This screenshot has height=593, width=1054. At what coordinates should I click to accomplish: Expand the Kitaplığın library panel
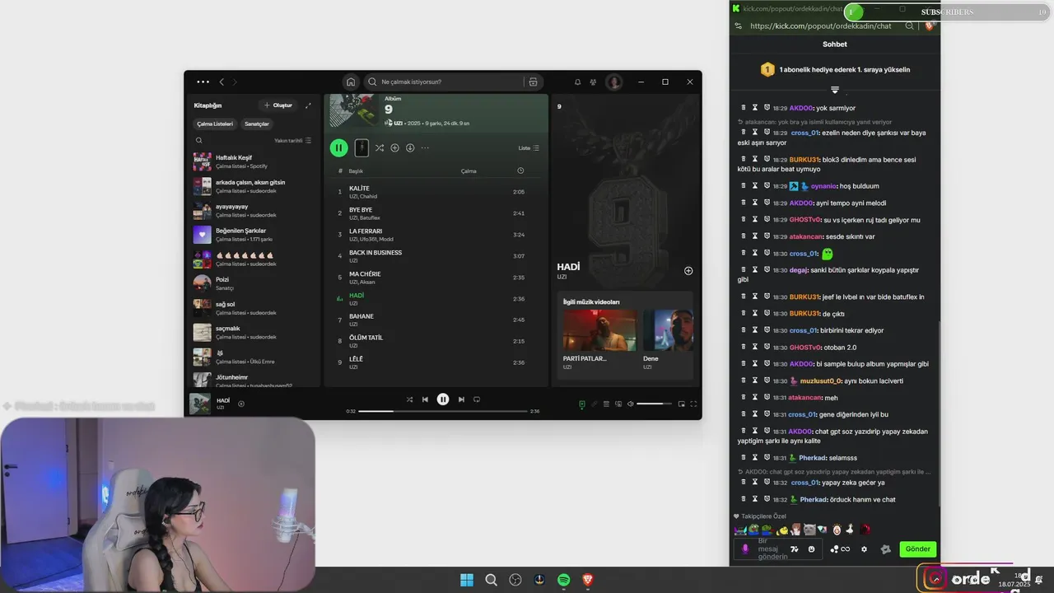[308, 105]
